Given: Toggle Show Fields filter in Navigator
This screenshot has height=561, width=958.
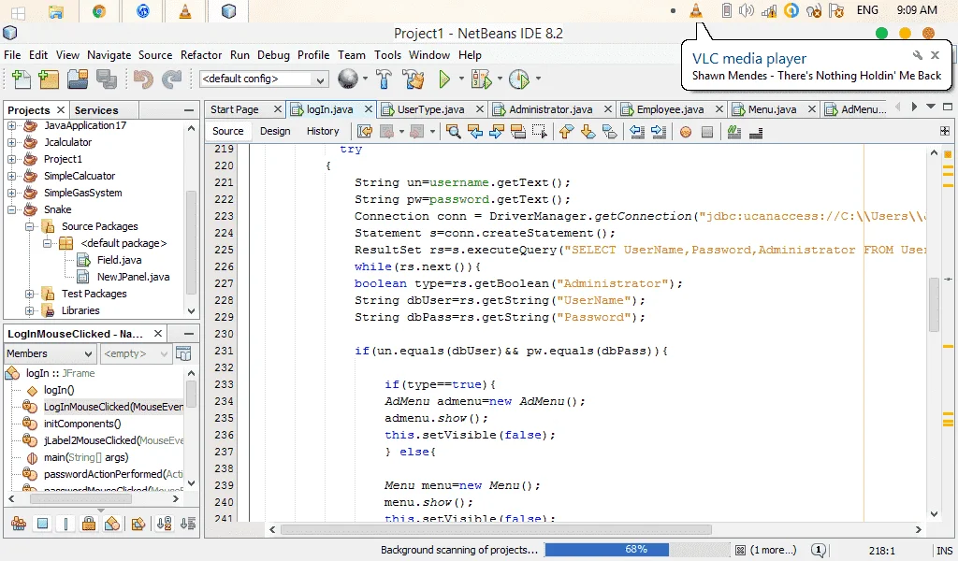Looking at the screenshot, I should (x=42, y=524).
